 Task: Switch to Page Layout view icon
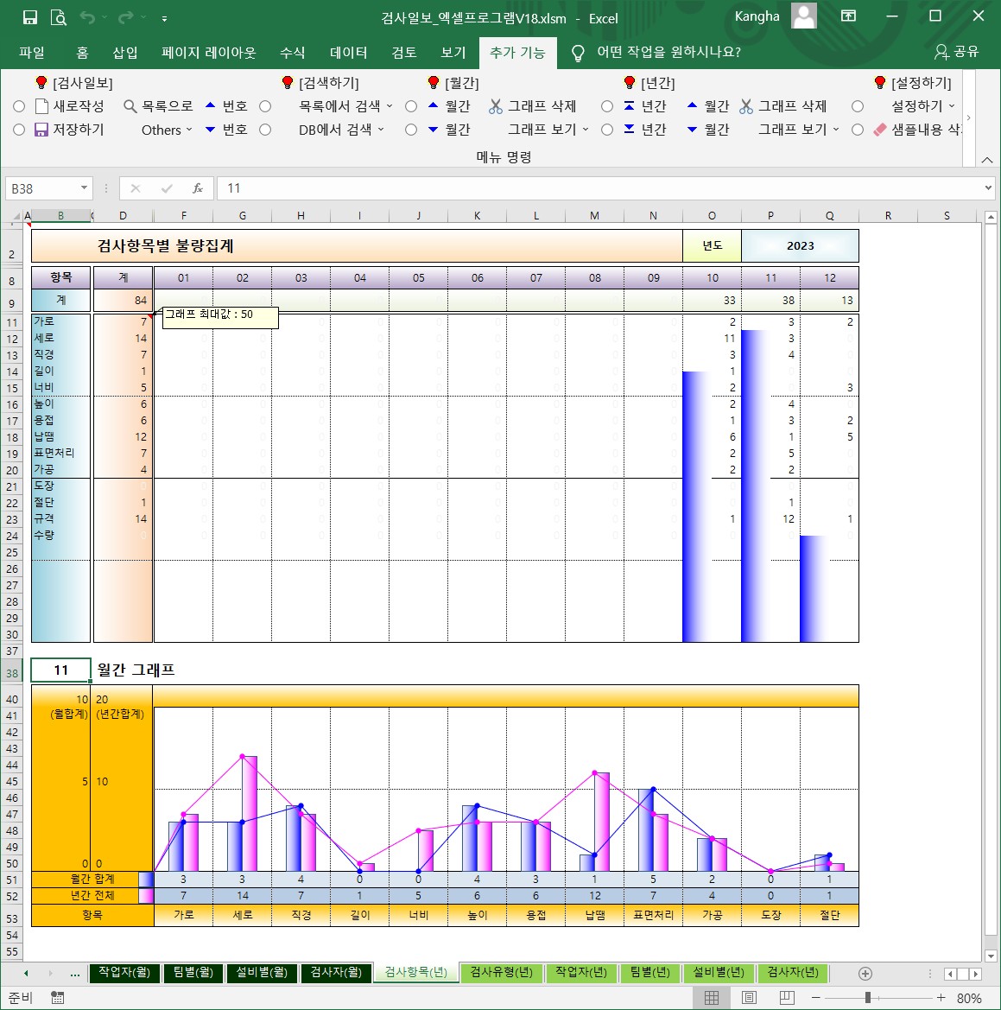(750, 998)
